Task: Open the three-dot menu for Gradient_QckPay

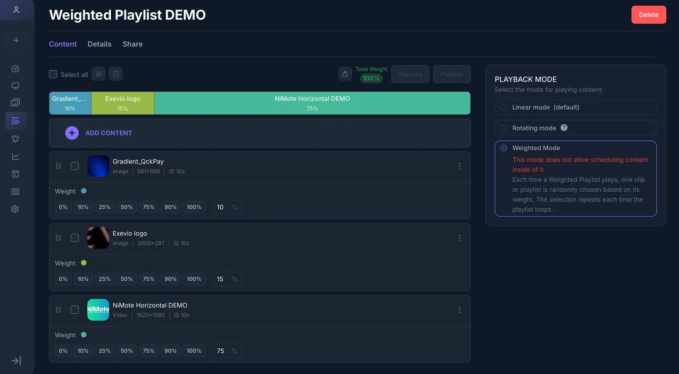Action: [459, 166]
